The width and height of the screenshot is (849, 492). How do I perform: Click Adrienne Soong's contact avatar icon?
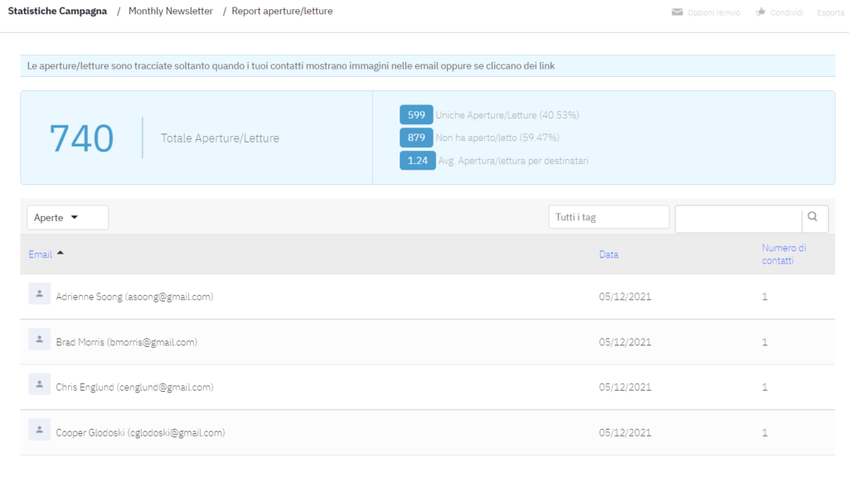(39, 293)
